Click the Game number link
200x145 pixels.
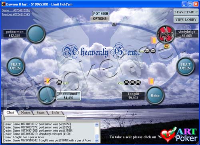pos(16,10)
